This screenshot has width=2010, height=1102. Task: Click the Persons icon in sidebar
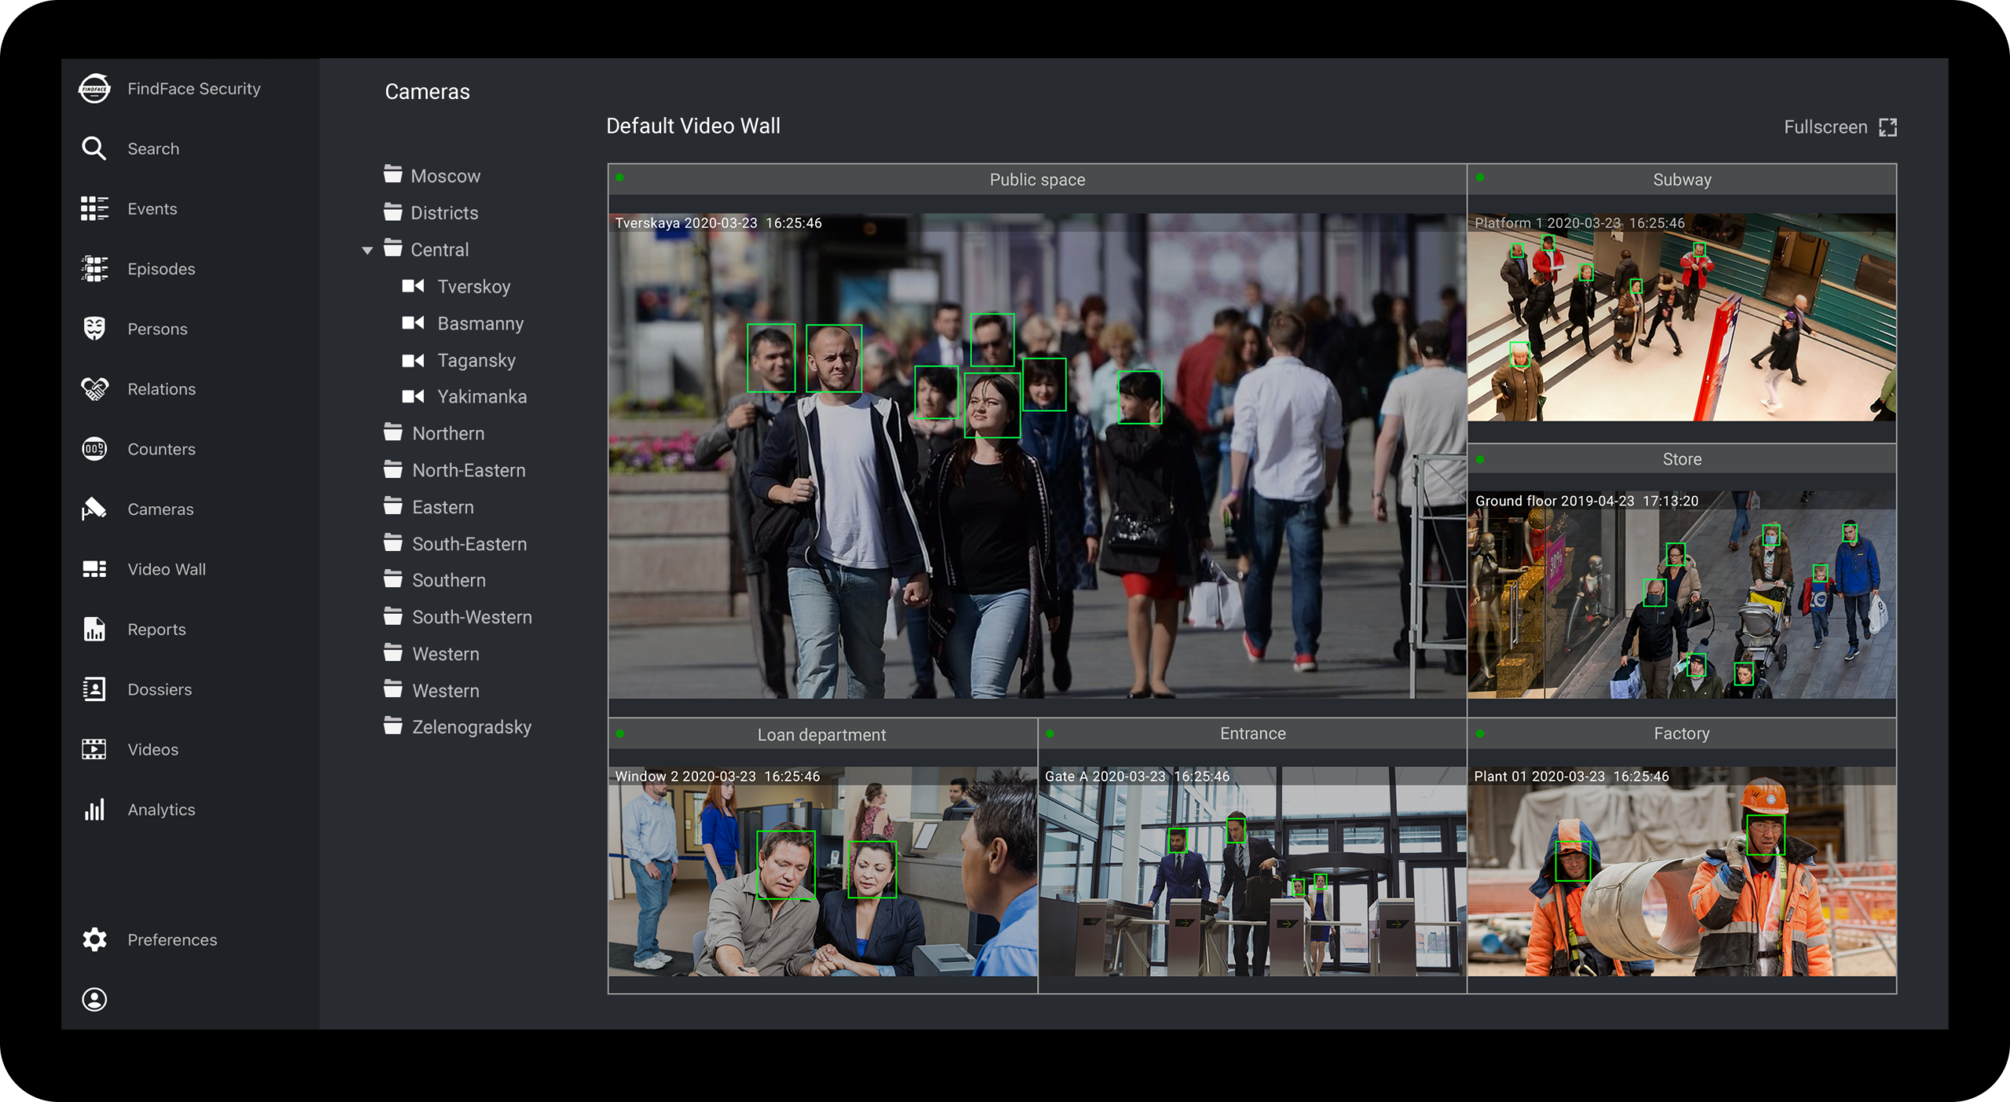click(x=95, y=327)
